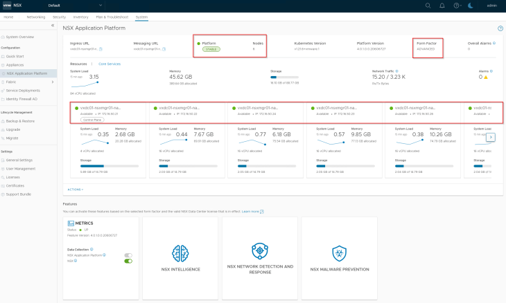
Task: Select NSX Application Platform in sidebar
Action: coord(28,73)
